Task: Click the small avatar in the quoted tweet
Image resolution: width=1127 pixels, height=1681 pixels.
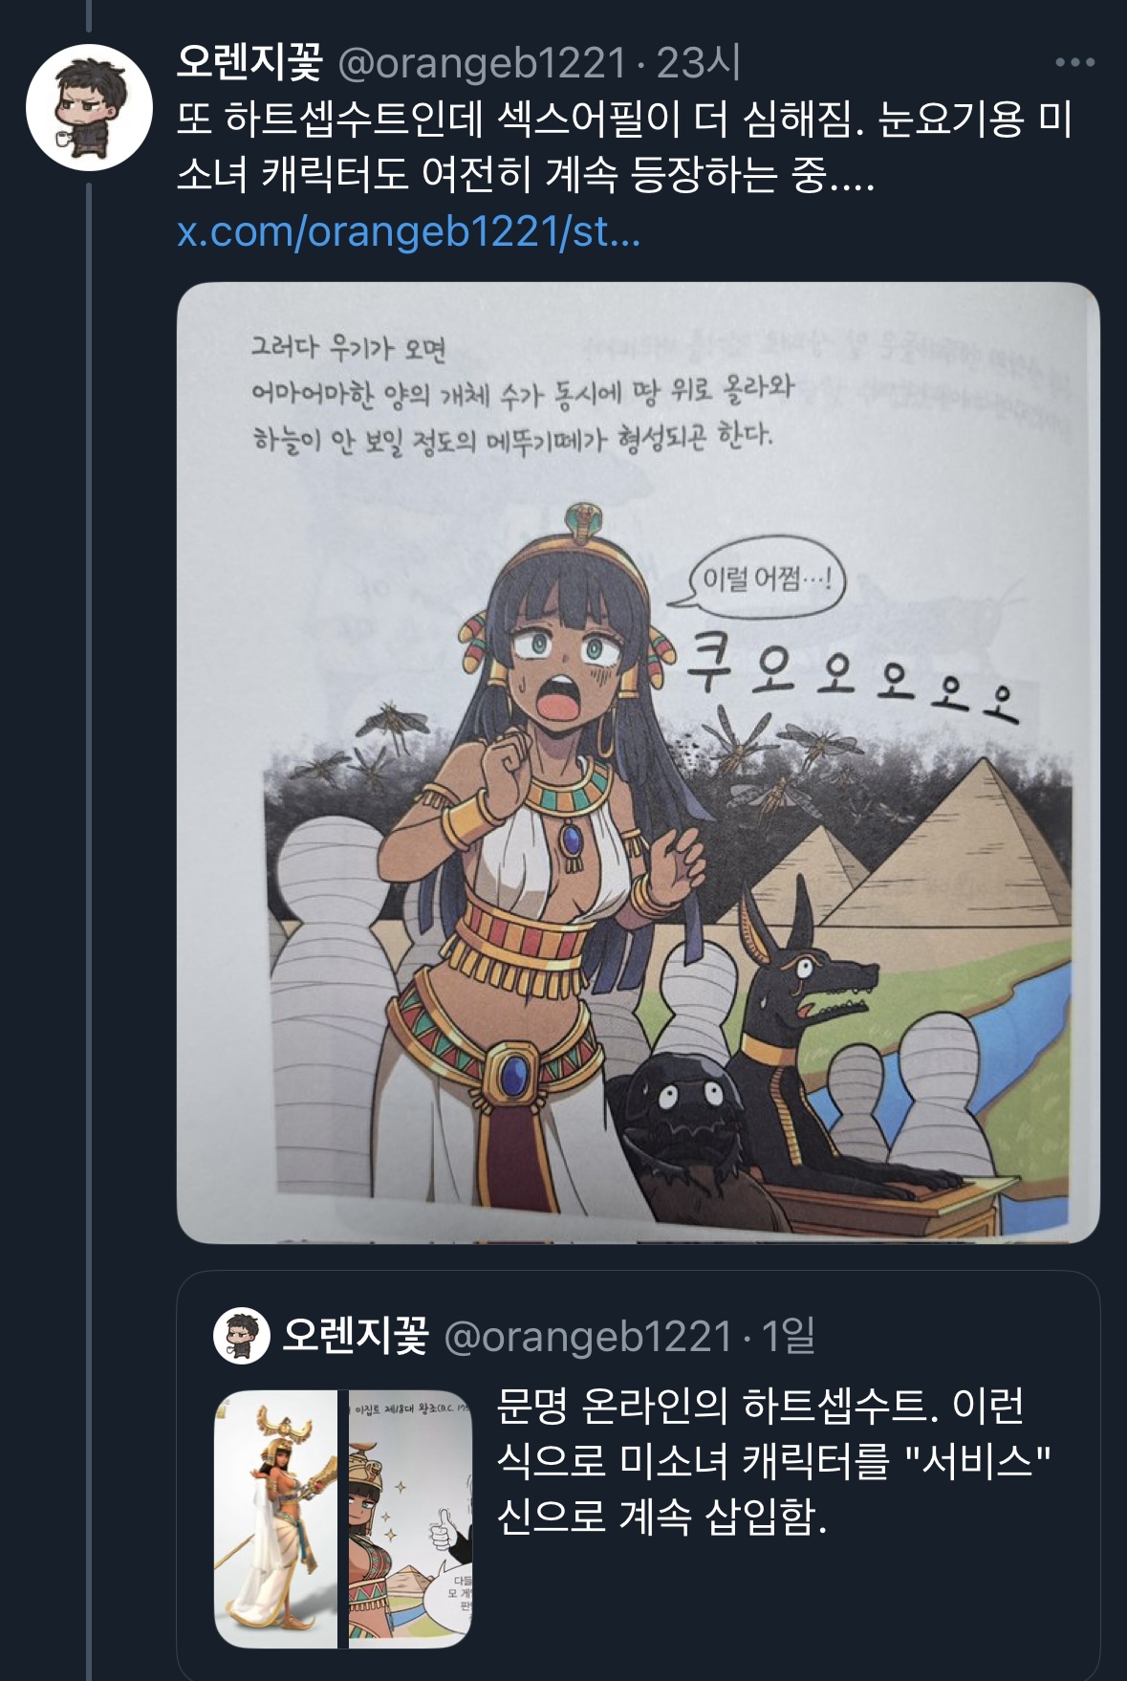Action: click(x=241, y=1335)
